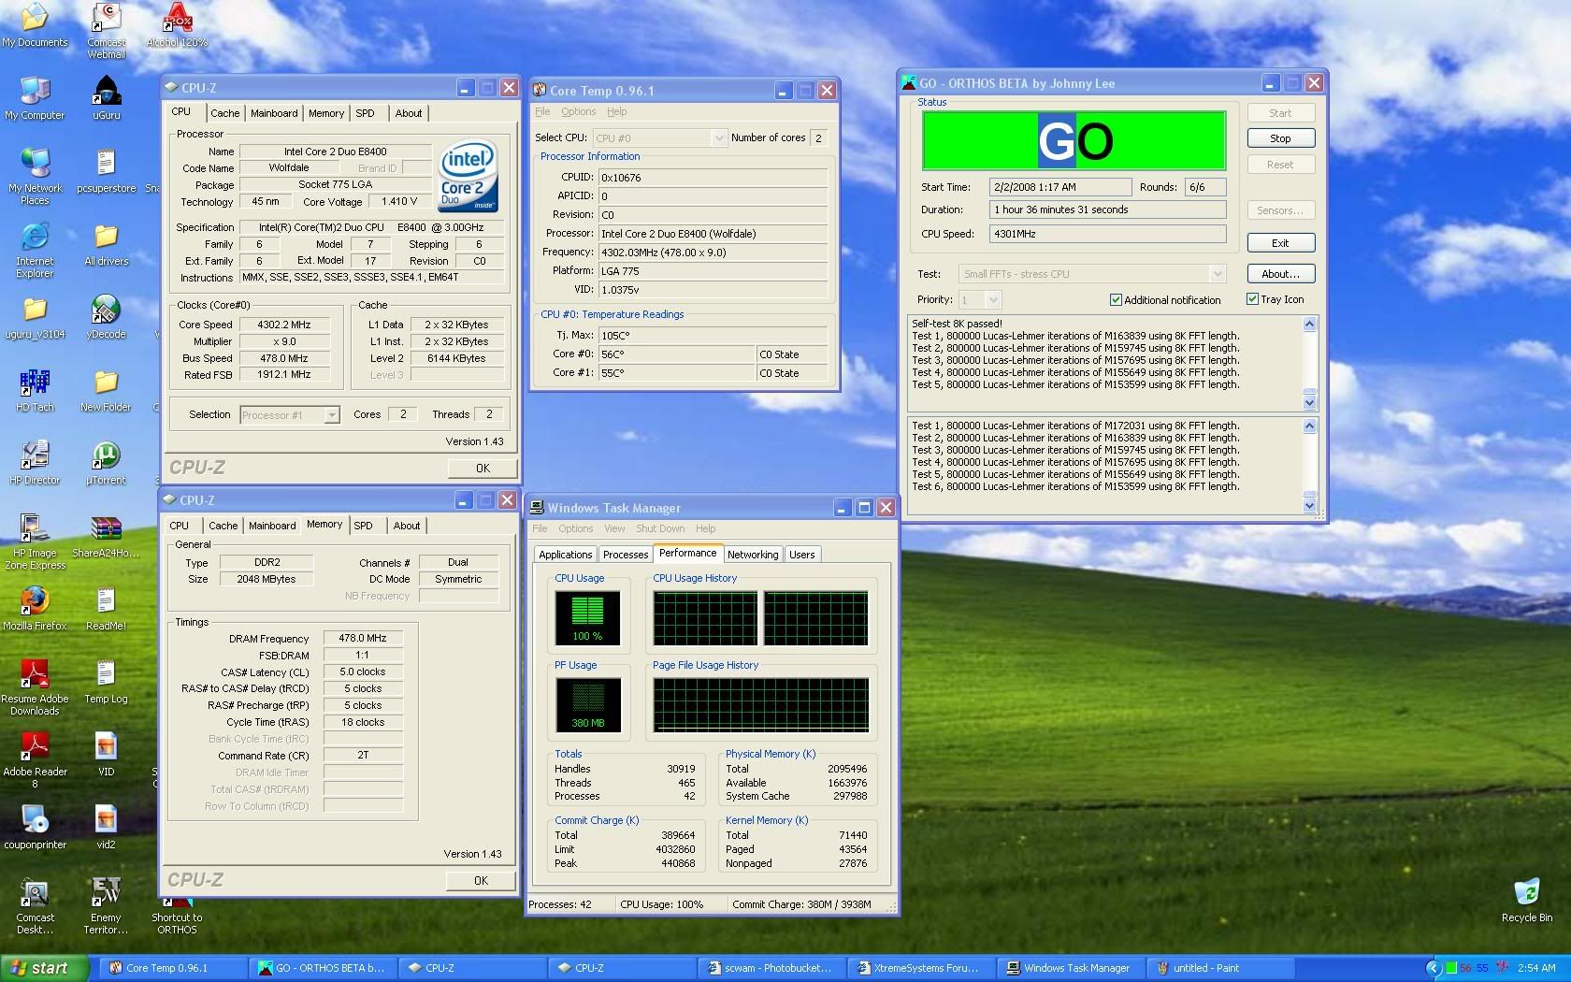The width and height of the screenshot is (1571, 982).
Task: Open Shut Down menu in Task Manager
Action: [x=660, y=528]
